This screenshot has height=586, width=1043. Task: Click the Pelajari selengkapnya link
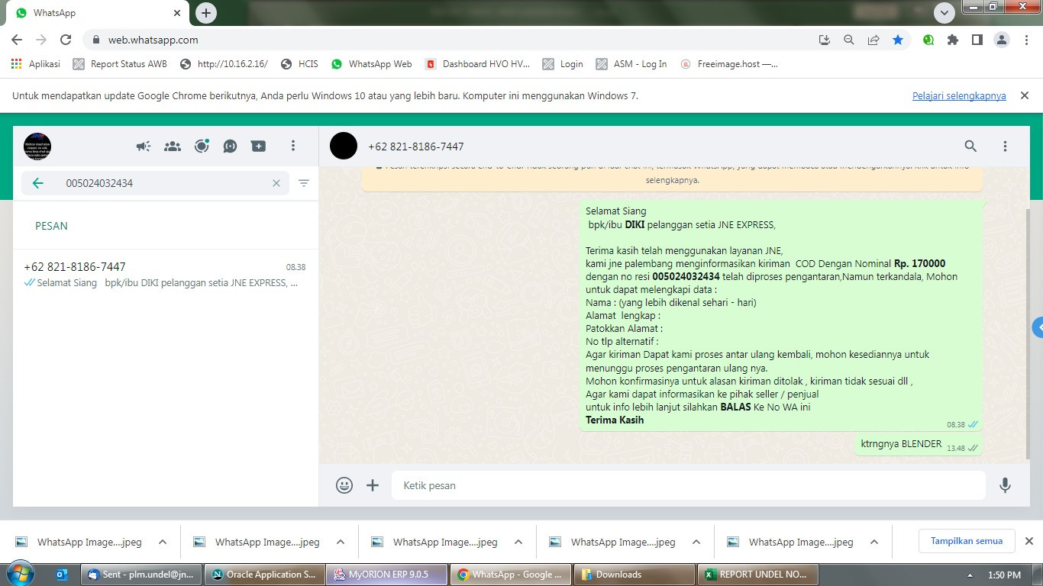point(959,96)
